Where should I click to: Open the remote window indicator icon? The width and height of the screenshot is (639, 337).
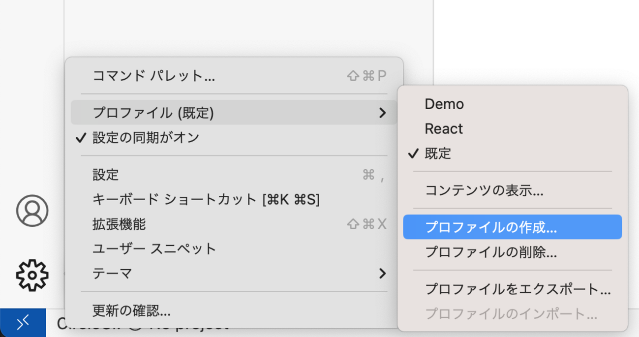[x=23, y=323]
